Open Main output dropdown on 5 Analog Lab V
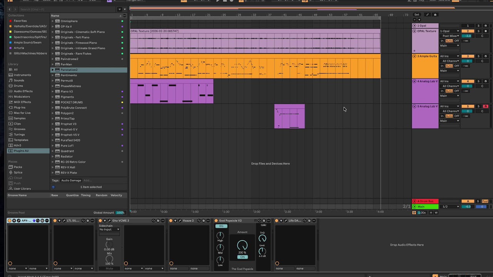This screenshot has height=277, width=493. 450,121
